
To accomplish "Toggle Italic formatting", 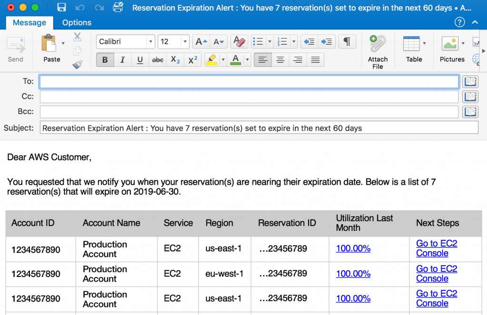I will click(122, 60).
